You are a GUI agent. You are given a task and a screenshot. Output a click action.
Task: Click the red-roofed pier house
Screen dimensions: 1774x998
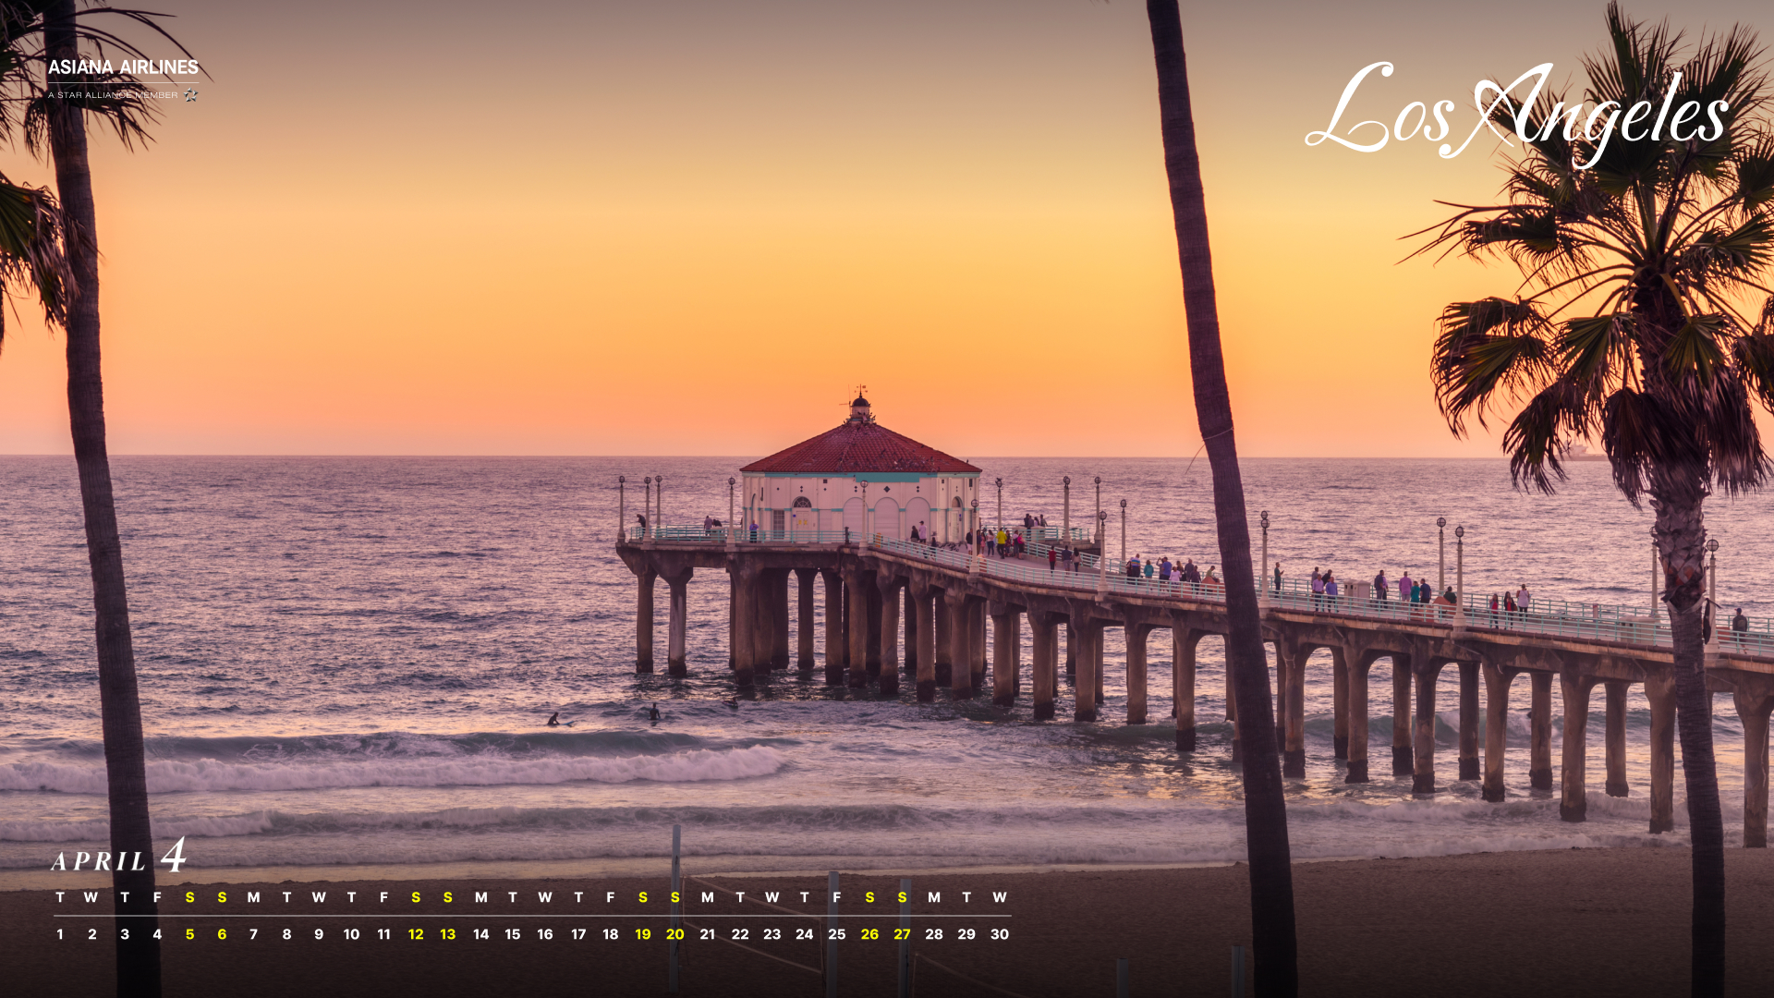[x=860, y=481]
